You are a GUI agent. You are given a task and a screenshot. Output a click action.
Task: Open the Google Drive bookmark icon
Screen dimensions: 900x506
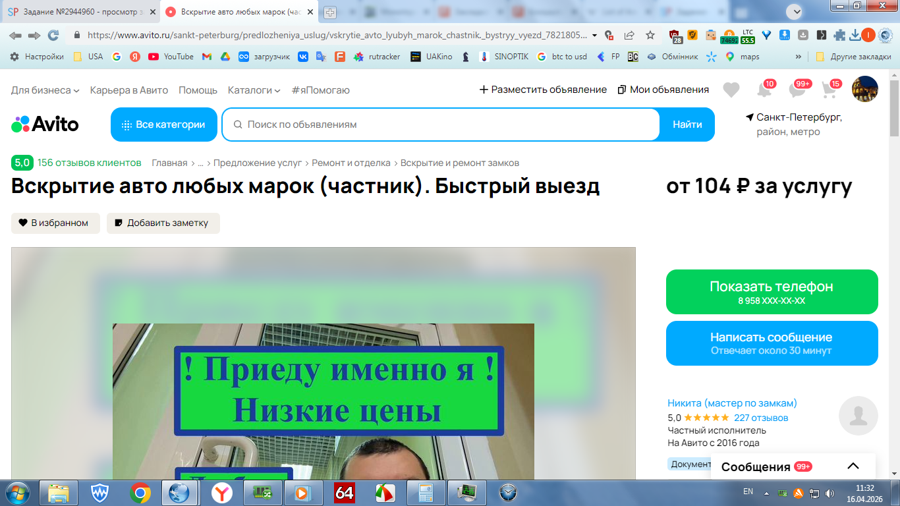225,57
